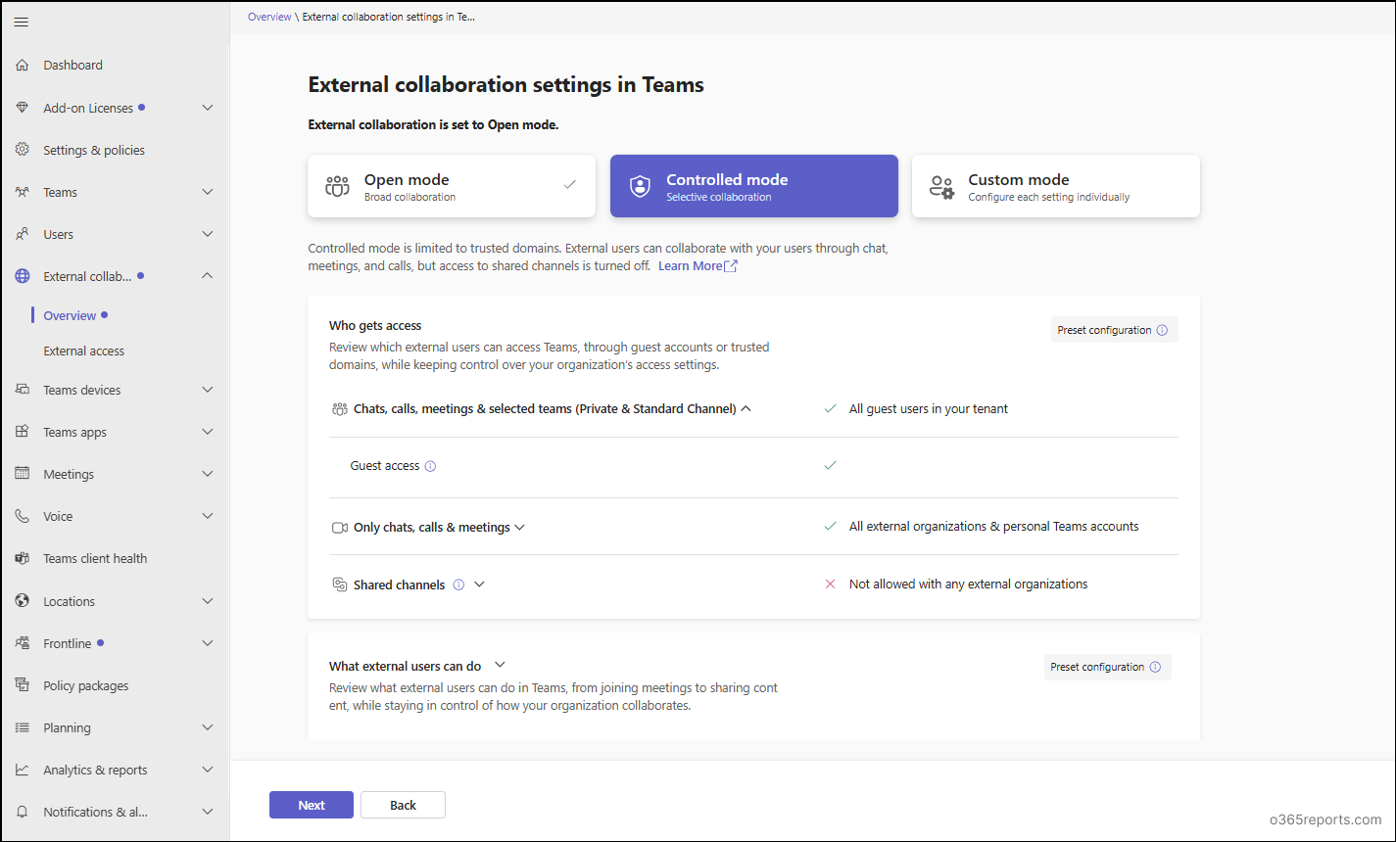
Task: Click info icon in What external users Preset configuration
Action: (x=1155, y=667)
